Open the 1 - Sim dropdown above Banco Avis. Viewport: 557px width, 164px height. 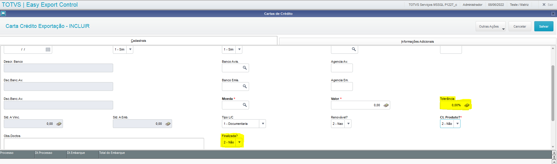click(x=239, y=49)
